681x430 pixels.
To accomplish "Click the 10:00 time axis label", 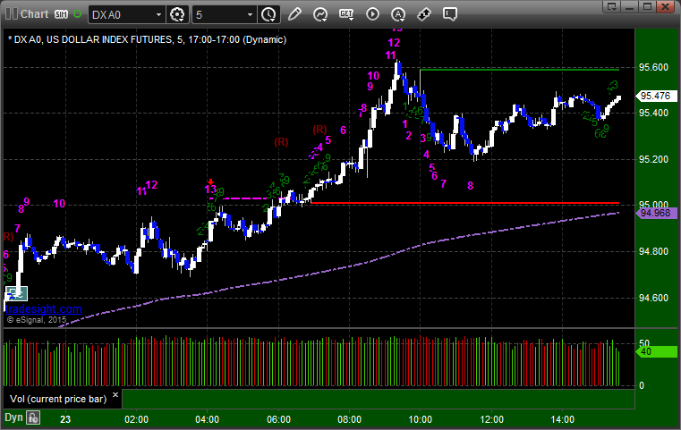I will point(420,419).
